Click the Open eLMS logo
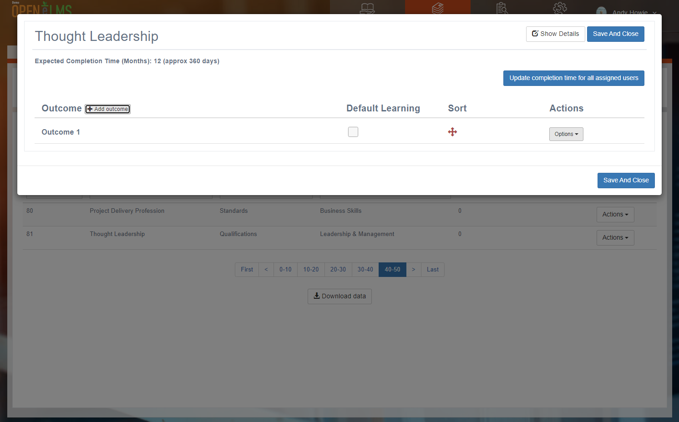 [42, 8]
